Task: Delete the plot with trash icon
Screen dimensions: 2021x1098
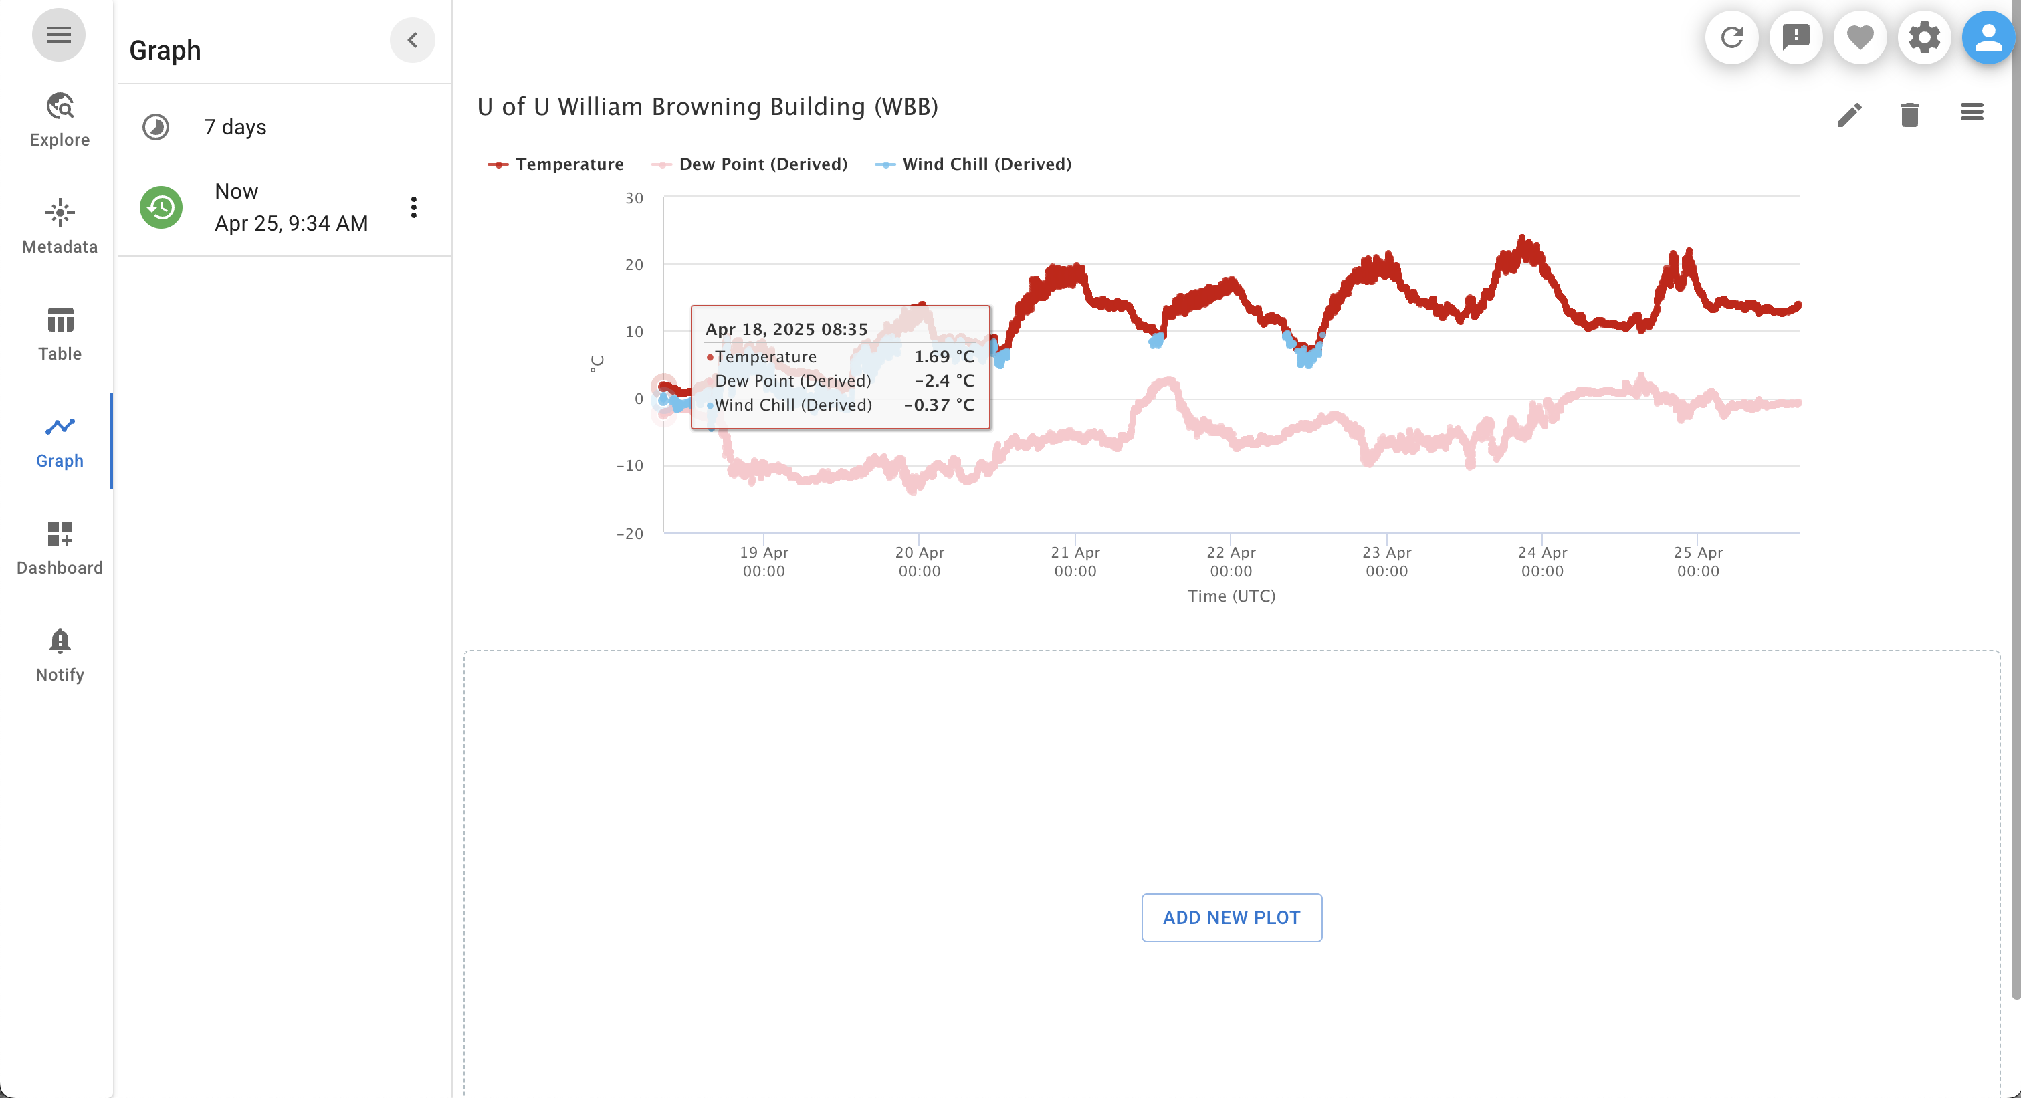Action: point(1909,114)
